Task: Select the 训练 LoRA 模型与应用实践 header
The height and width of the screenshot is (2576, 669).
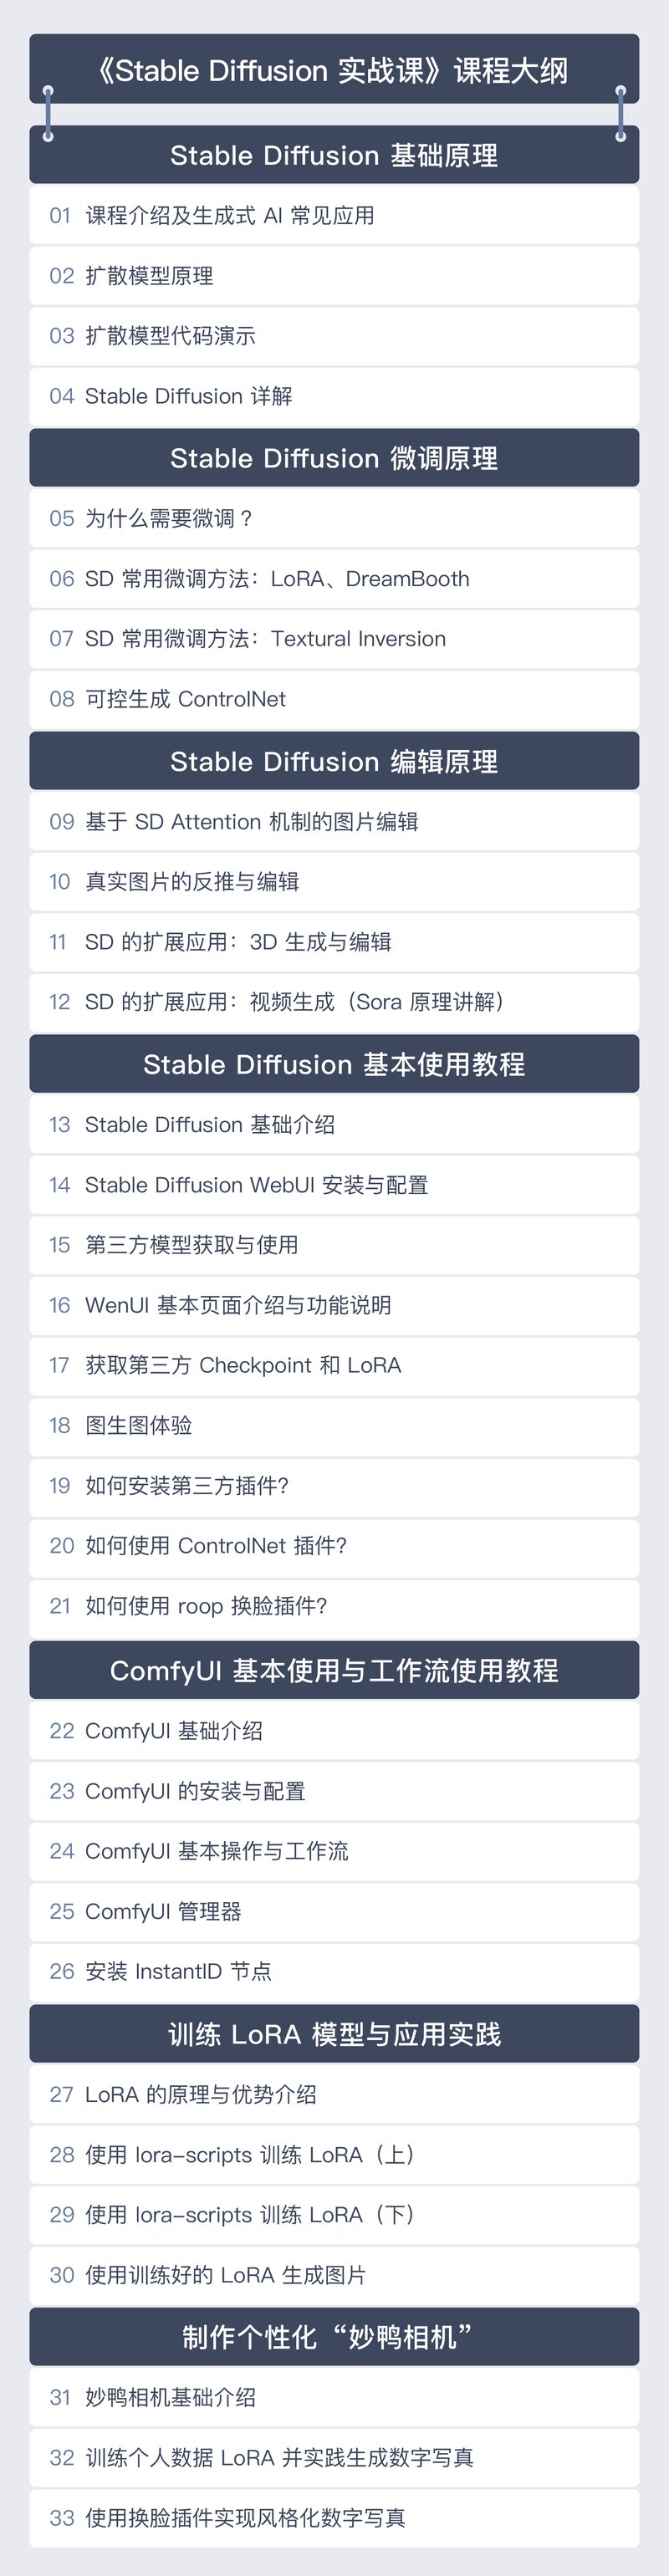Action: click(x=334, y=2034)
